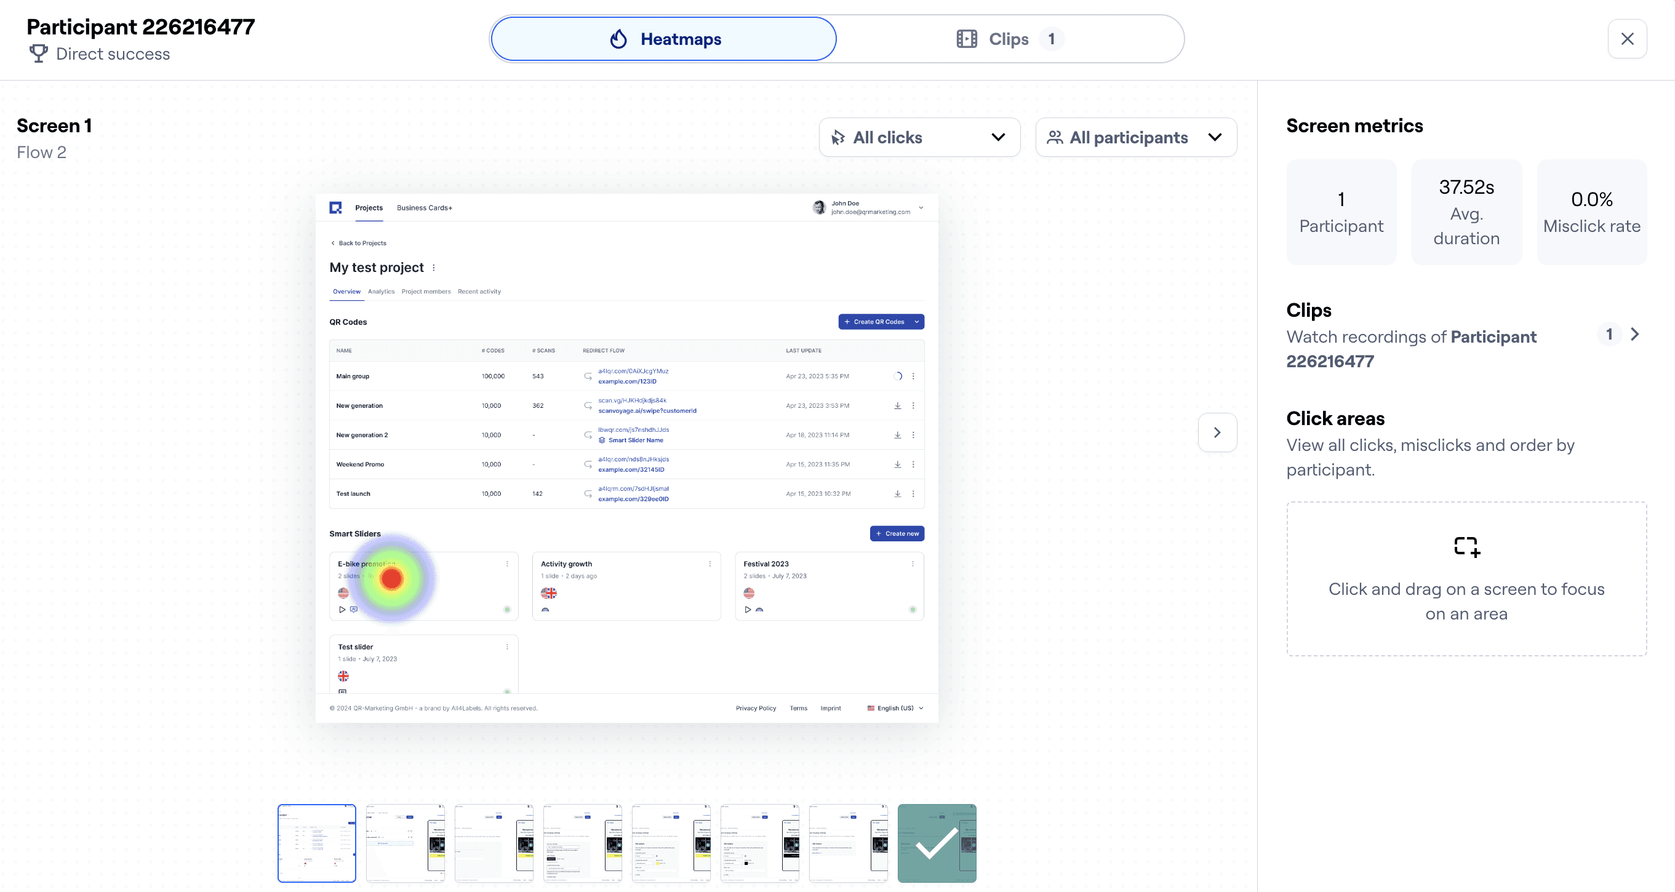Click the trophy icon beside Direct success
Screen dimensions: 1675x892
38,54
